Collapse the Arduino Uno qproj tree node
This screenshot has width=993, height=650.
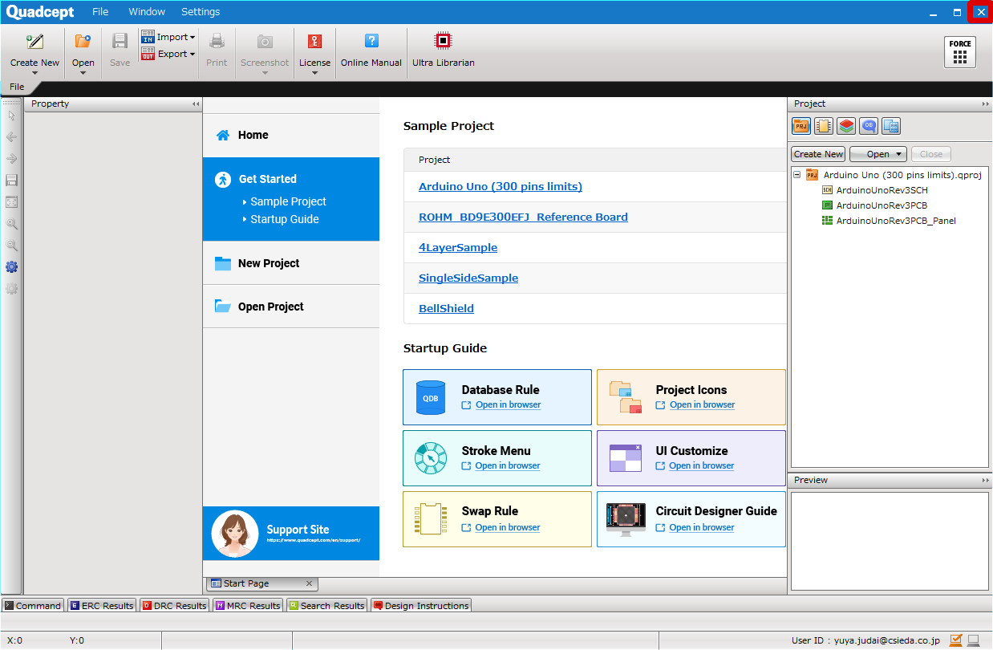pos(796,175)
